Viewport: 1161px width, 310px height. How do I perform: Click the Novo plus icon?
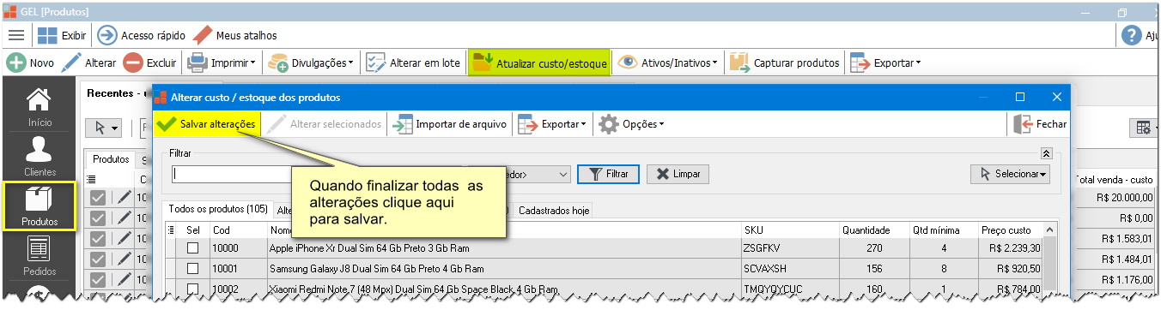[16, 63]
